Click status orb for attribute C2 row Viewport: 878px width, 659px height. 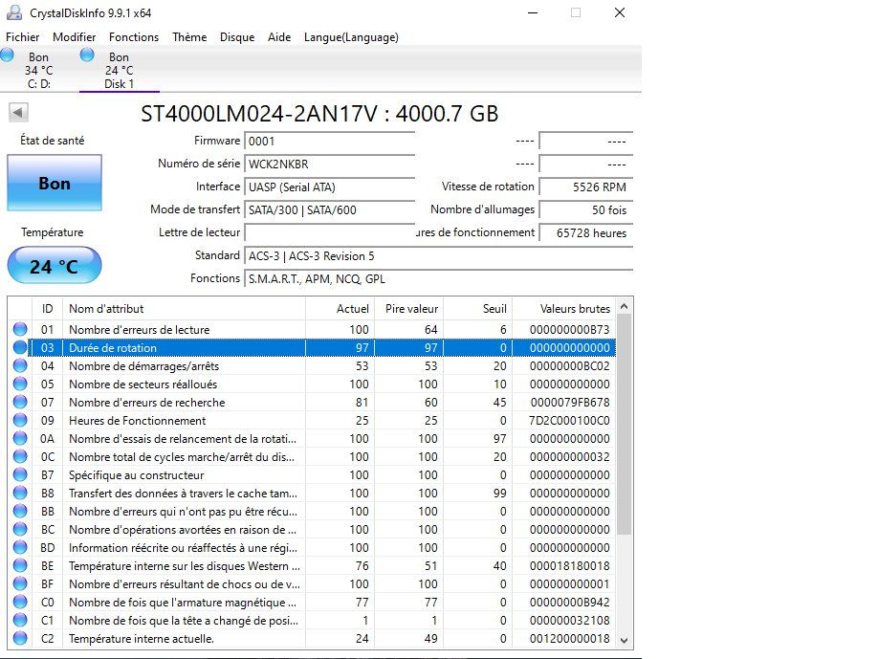coord(20,638)
